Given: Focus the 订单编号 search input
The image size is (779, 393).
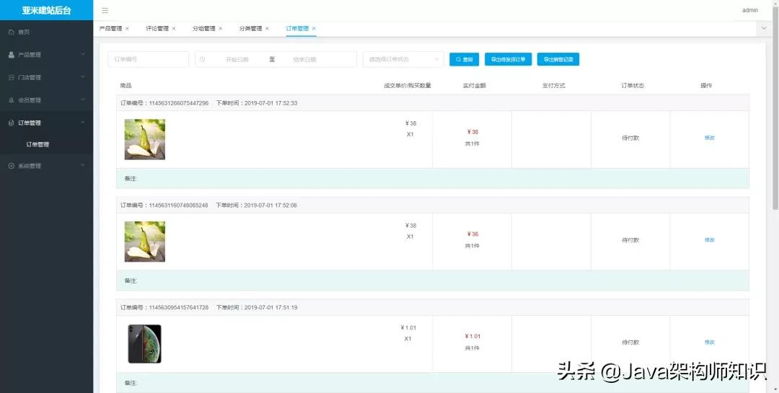Looking at the screenshot, I should click(x=148, y=59).
